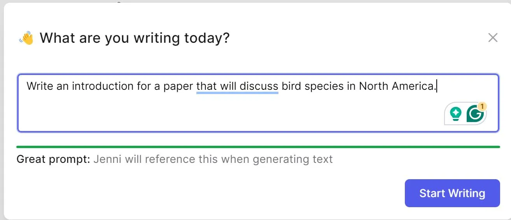Click the underlined phrase "that will discuss"
This screenshot has width=511, height=220.
click(x=237, y=86)
